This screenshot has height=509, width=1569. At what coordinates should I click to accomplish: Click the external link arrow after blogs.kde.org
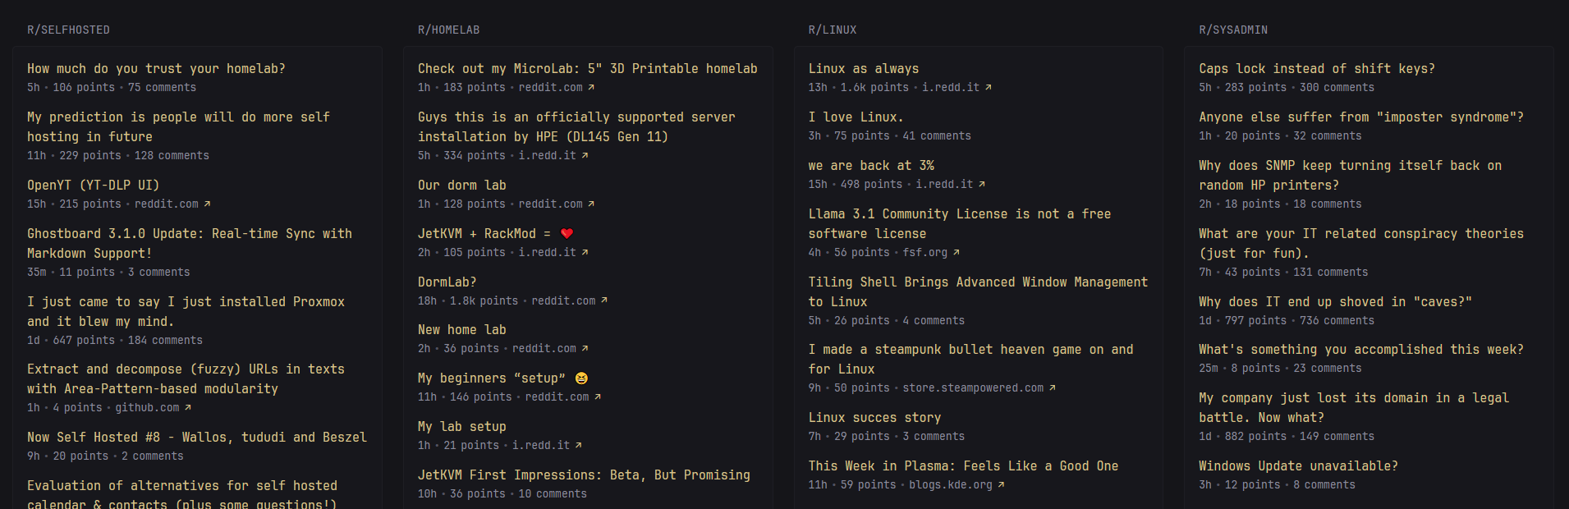pyautogui.click(x=1002, y=485)
